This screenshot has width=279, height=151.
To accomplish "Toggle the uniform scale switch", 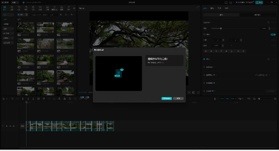I will [273, 35].
